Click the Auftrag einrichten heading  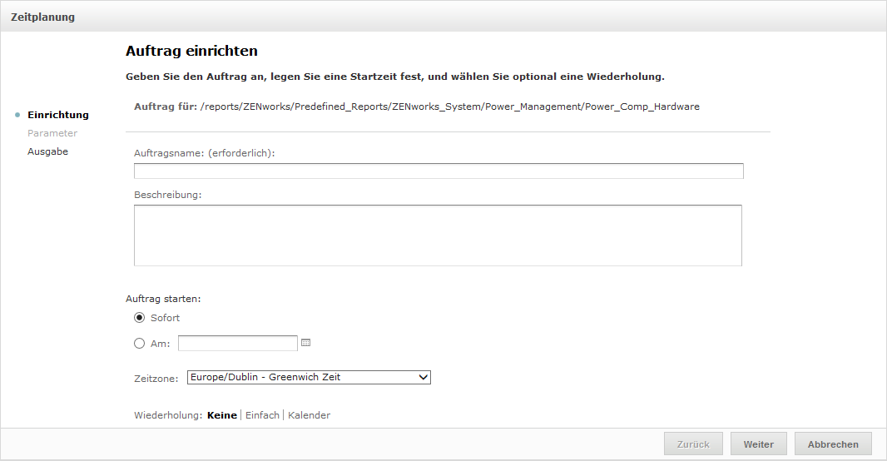(191, 51)
